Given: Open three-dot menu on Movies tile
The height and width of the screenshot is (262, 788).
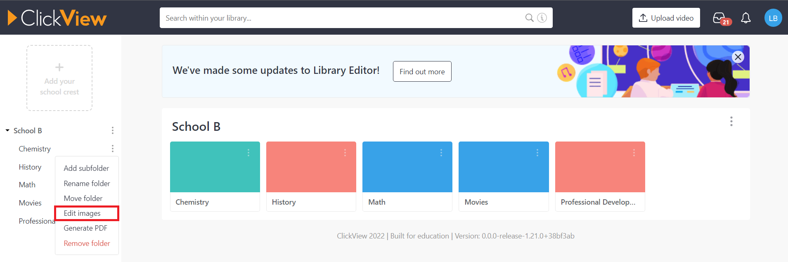Looking at the screenshot, I should pos(537,153).
